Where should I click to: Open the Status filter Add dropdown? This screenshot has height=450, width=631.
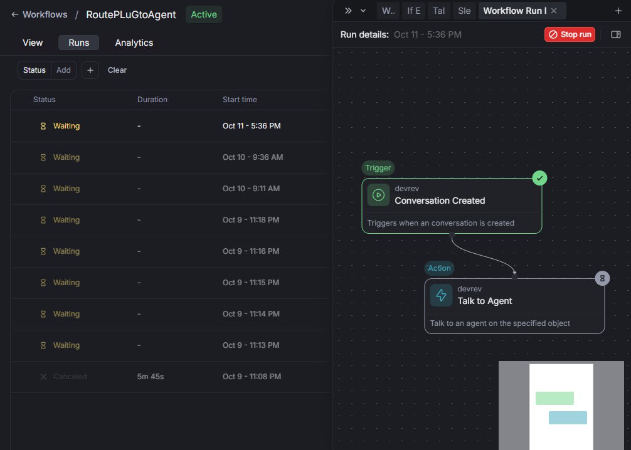click(x=63, y=70)
